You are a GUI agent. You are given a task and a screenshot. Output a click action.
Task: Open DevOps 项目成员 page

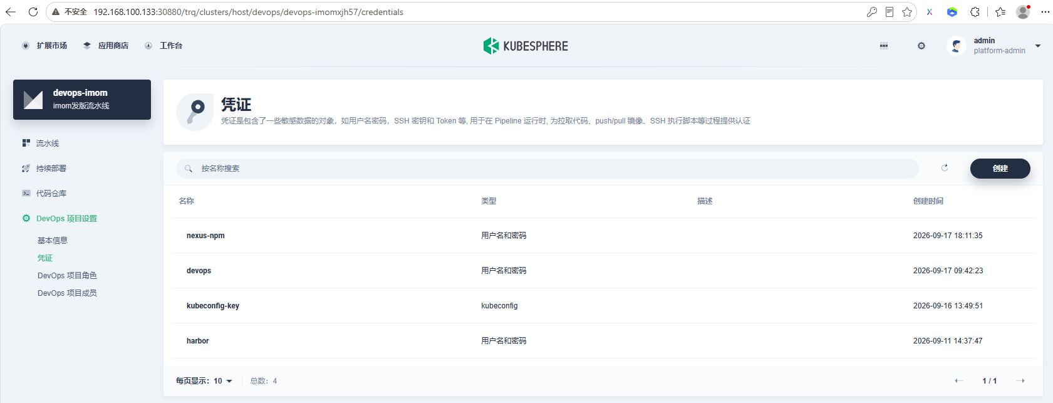67,293
